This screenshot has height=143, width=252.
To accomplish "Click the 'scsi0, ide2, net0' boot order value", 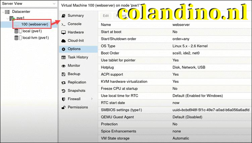I will point(186,53).
